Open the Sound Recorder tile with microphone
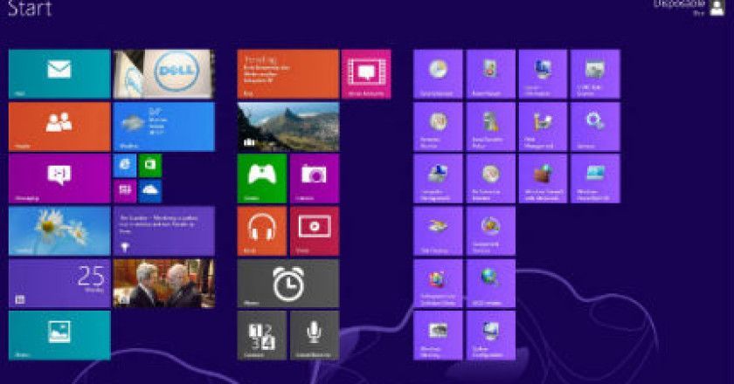 click(314, 335)
